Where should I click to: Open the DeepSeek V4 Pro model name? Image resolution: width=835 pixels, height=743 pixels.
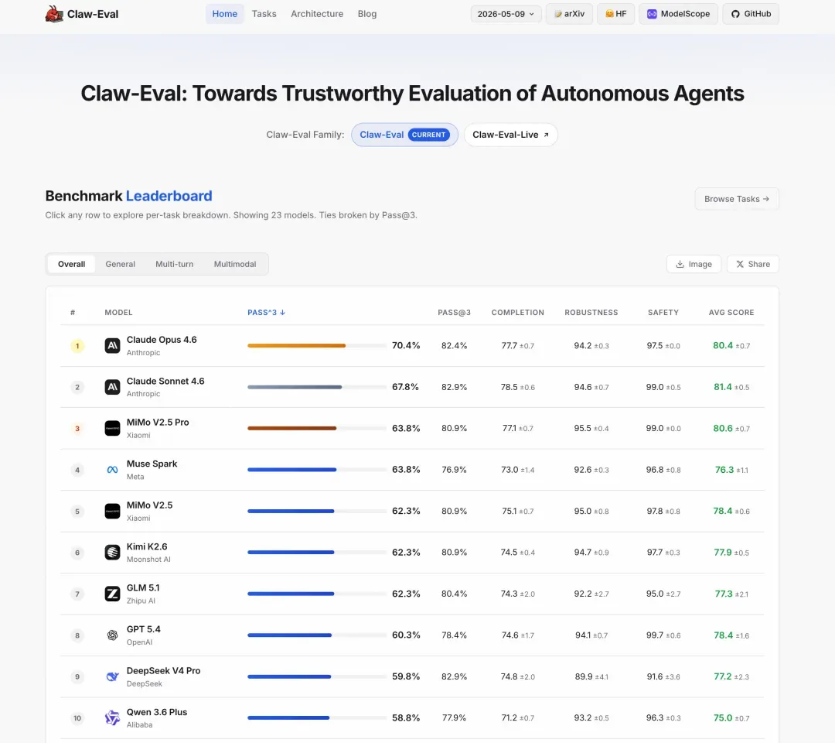point(163,670)
